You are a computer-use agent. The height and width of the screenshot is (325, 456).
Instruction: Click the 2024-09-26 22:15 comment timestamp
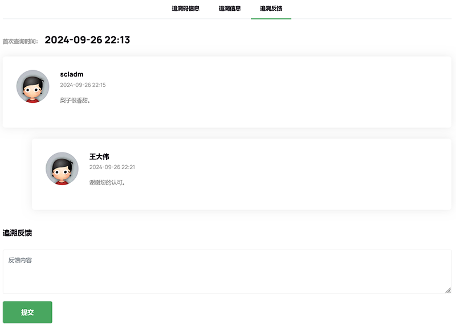point(83,85)
